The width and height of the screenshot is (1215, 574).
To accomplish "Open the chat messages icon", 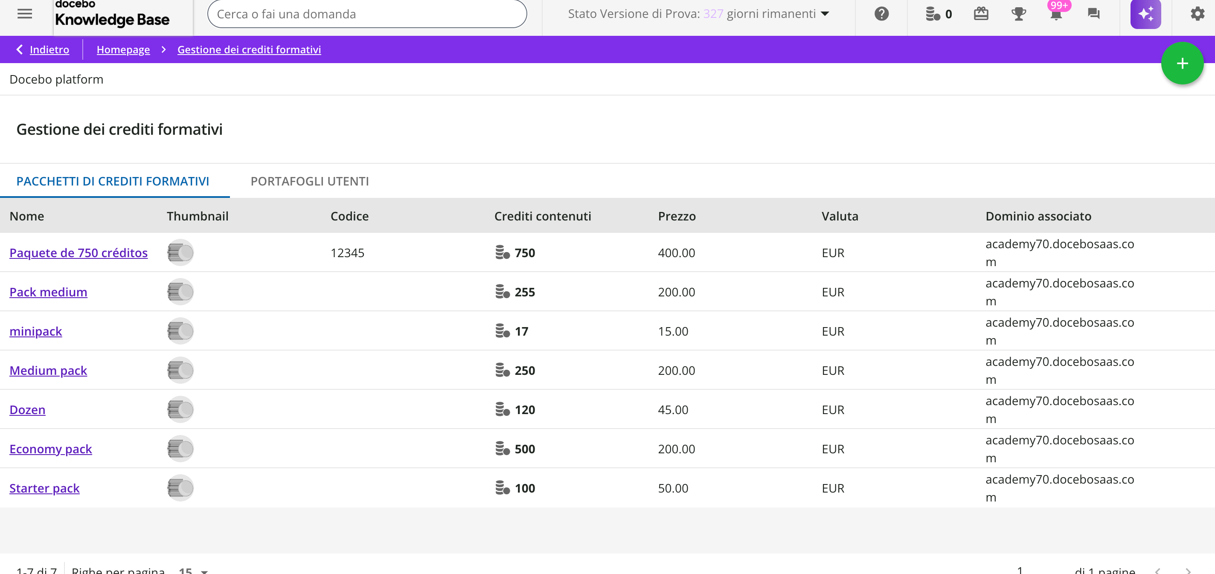I will point(1093,14).
